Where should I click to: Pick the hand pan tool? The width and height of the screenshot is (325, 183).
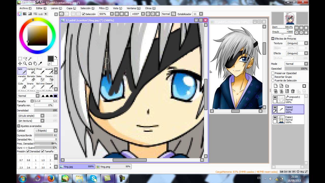click(35, 64)
